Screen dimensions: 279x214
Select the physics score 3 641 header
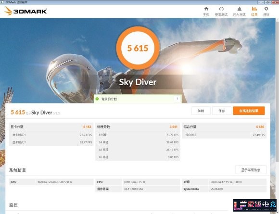[138, 127]
